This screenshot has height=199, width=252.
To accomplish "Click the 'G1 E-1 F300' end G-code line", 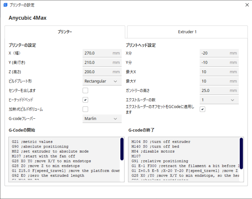I will click(x=185, y=166).
